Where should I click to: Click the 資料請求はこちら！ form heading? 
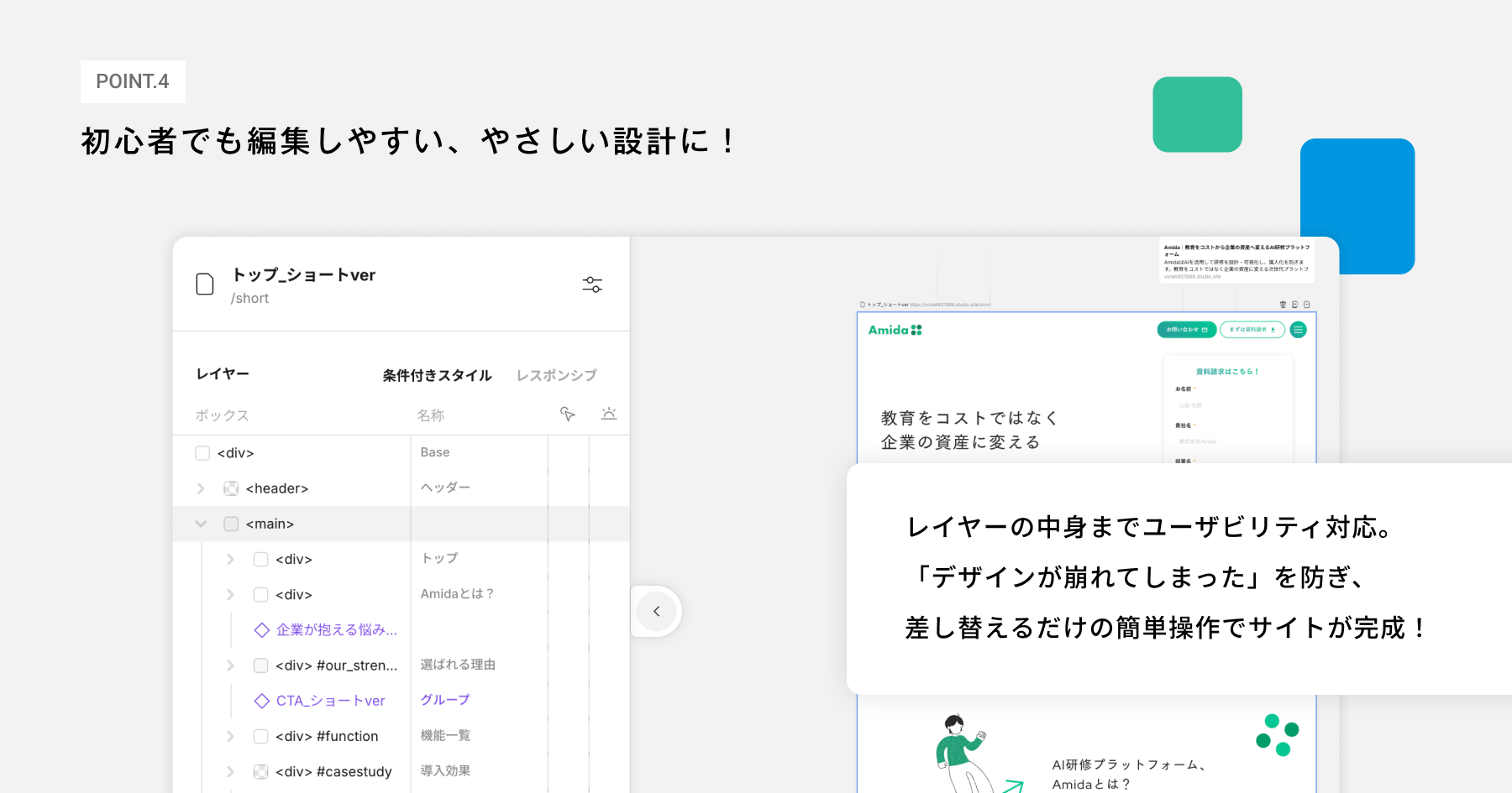tap(1227, 371)
